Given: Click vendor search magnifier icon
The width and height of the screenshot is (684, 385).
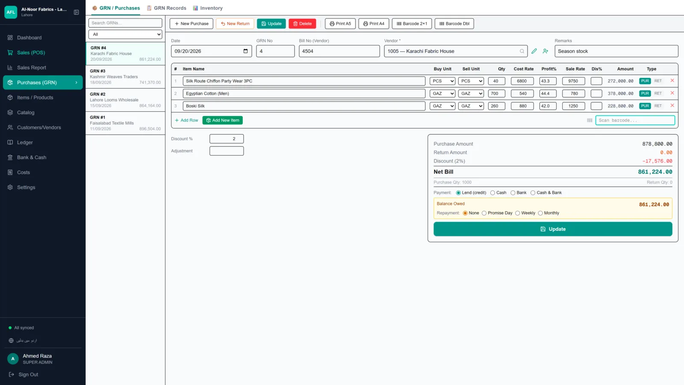Looking at the screenshot, I should tap(522, 51).
